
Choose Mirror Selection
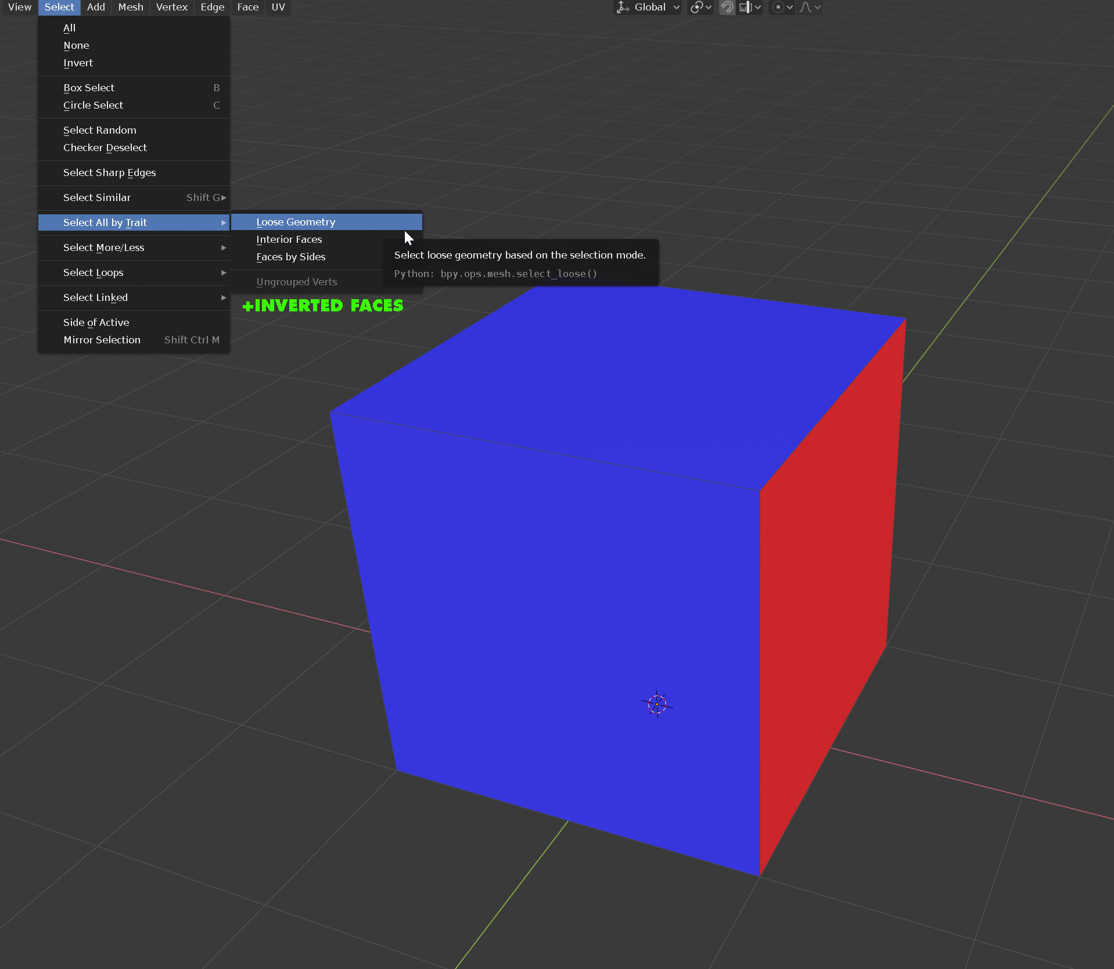pos(134,340)
